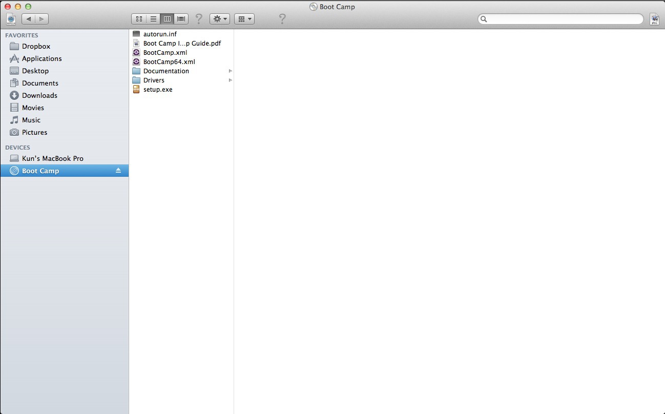The width and height of the screenshot is (665, 414).
Task: Click the disc proxy icon in title bar
Action: point(314,7)
